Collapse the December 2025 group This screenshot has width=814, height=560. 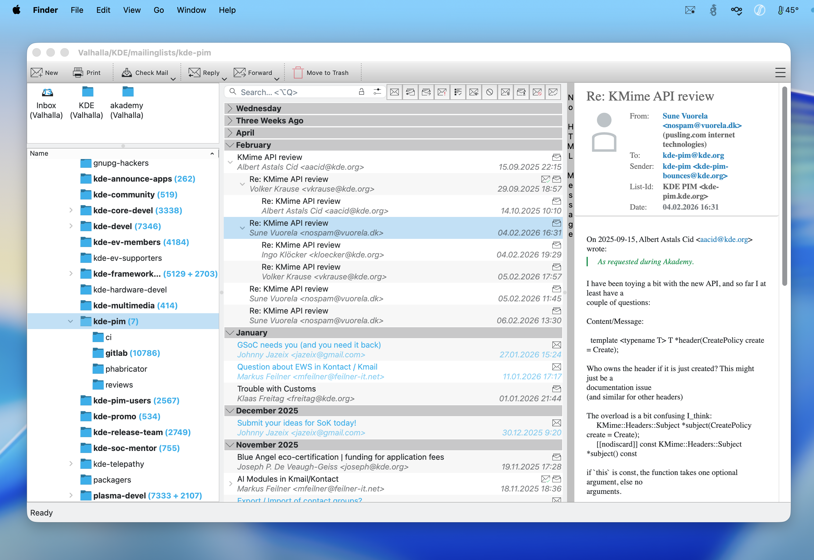230,410
